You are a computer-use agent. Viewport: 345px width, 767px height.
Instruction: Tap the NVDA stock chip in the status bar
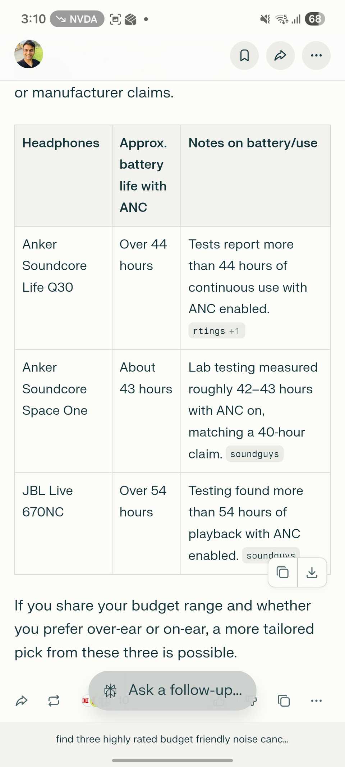click(x=77, y=19)
